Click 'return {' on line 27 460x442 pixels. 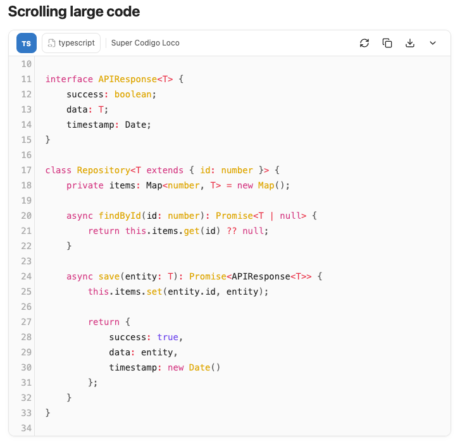[x=109, y=322]
